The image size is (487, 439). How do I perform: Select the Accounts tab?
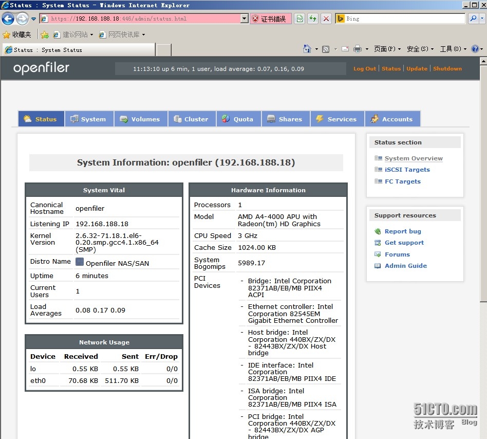[x=392, y=119]
